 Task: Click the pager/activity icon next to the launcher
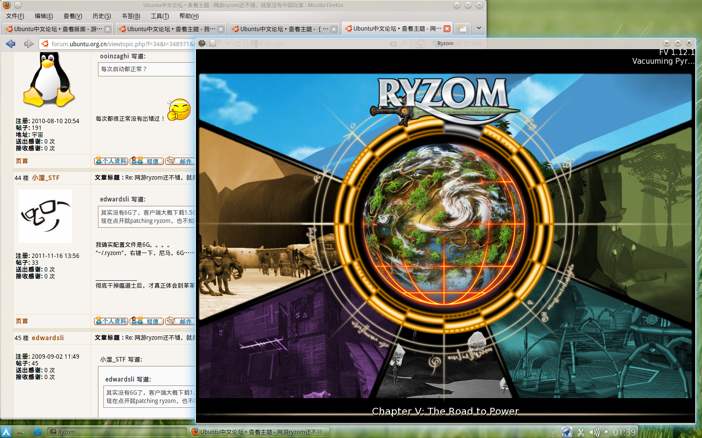pyautogui.click(x=20, y=432)
